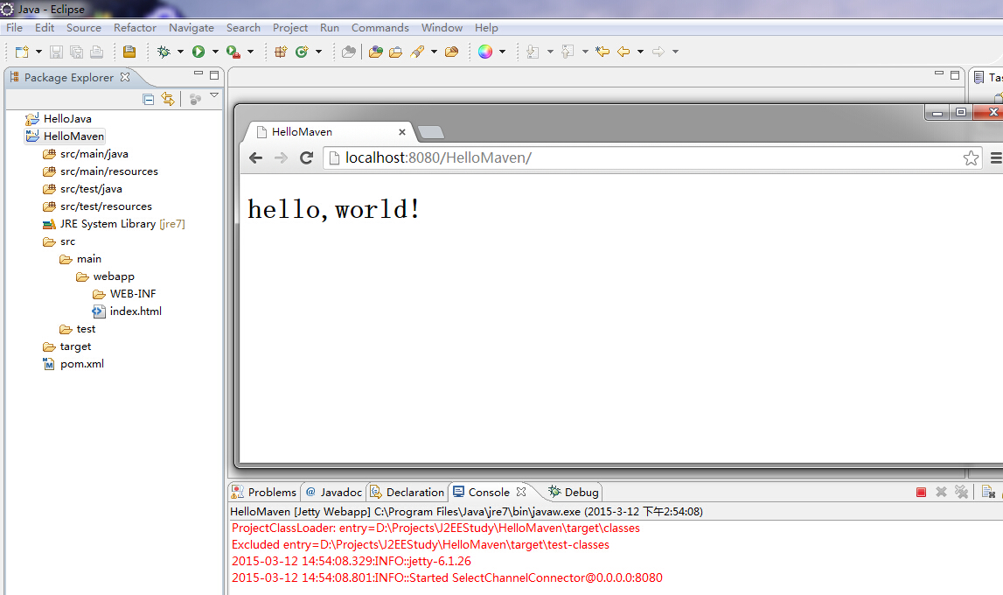Click the New Java Class icon
This screenshot has height=595, width=1003.
point(302,52)
